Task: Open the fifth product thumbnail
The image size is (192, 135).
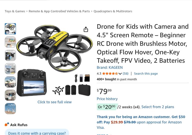Action: pos(10,82)
